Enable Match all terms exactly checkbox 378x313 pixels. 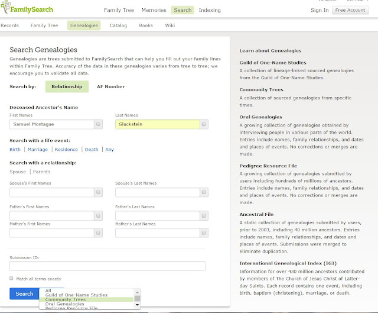pos(12,278)
